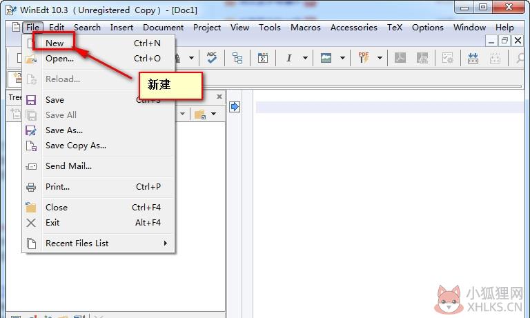Open the Insert menu
The image size is (530, 318).
point(121,28)
